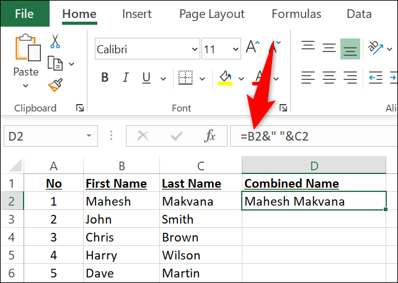Select column D header
This screenshot has width=398, height=283.
[x=314, y=165]
